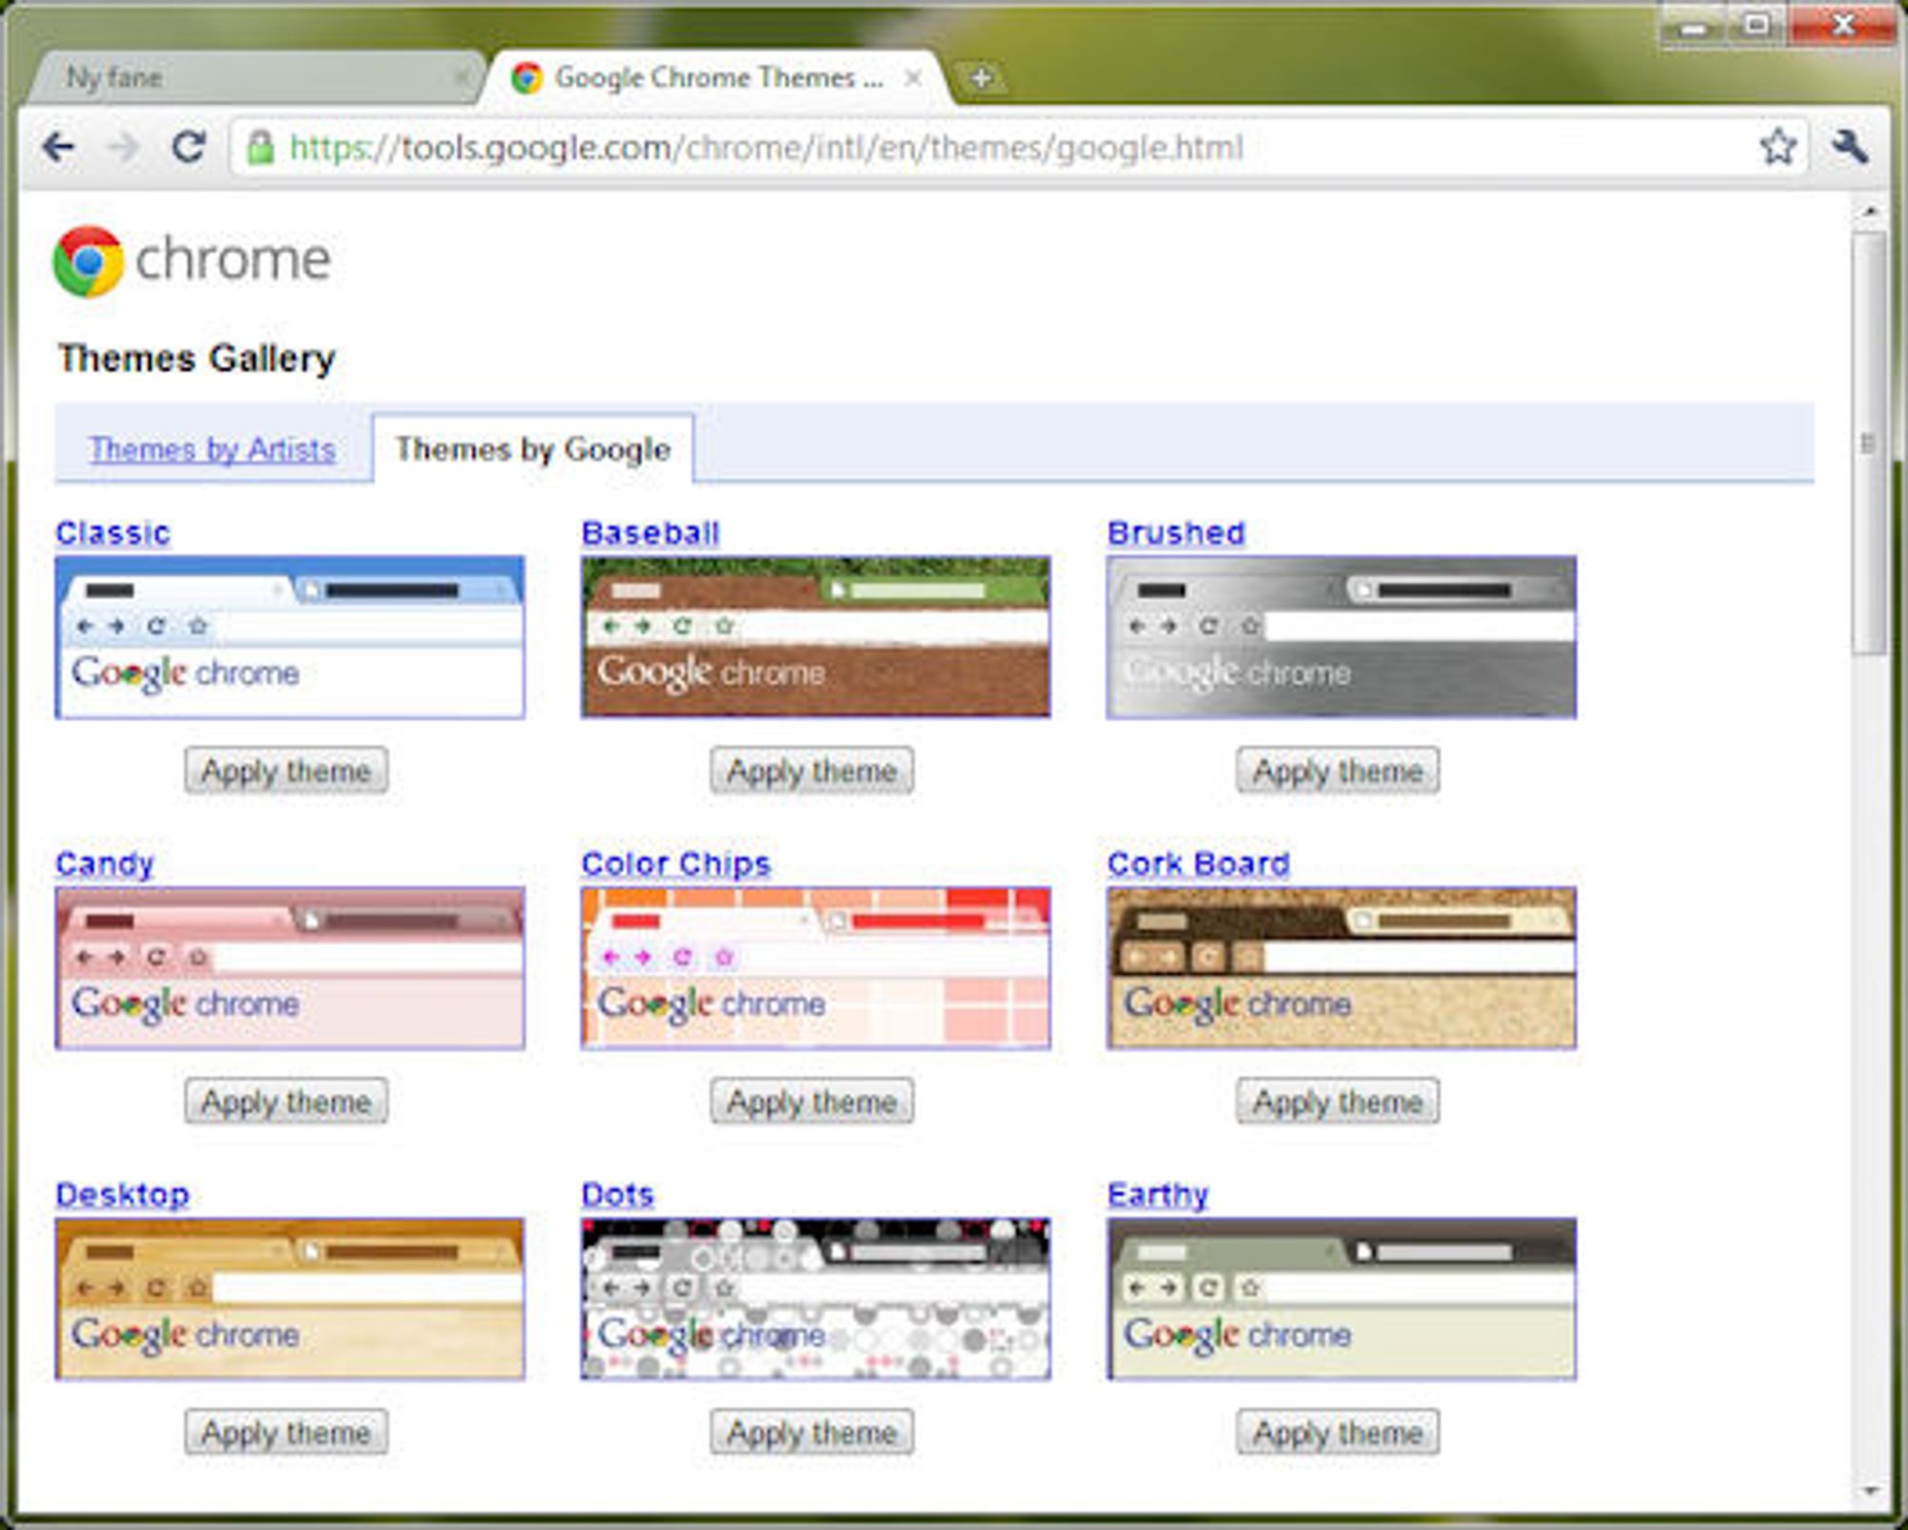Image resolution: width=1908 pixels, height=1530 pixels.
Task: Click the scrollbar down arrow
Action: coord(1870,1490)
